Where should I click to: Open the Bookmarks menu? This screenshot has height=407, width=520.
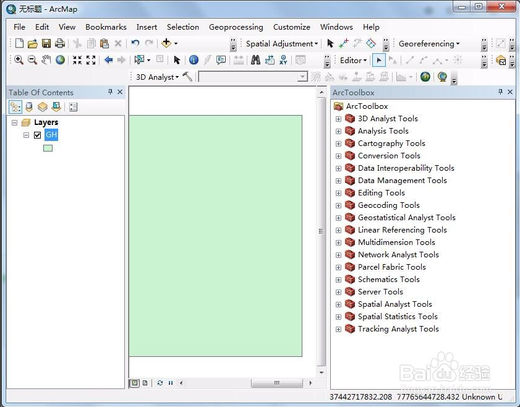tap(106, 27)
